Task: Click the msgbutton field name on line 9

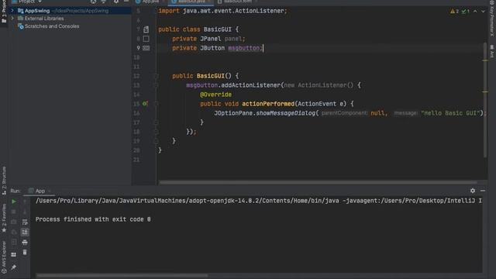Action: [x=243, y=48]
